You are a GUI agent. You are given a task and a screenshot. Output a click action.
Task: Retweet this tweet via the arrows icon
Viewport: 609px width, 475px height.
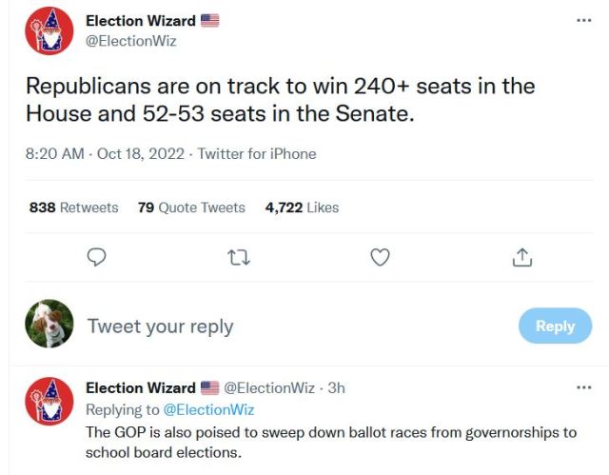point(237,257)
